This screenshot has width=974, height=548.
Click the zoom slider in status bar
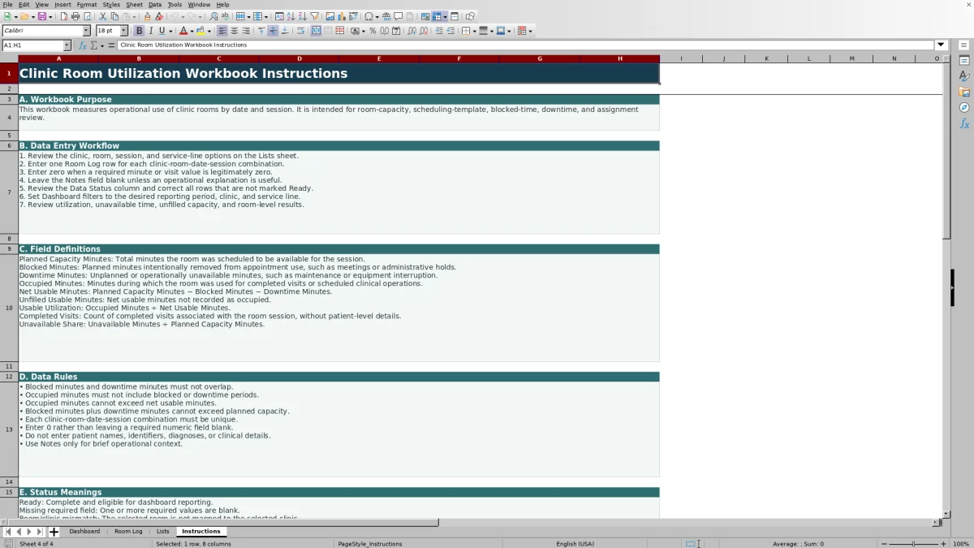point(913,544)
